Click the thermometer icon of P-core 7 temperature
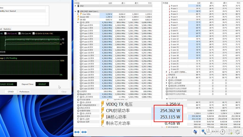The image size is (243, 137). click(x=169, y=25)
